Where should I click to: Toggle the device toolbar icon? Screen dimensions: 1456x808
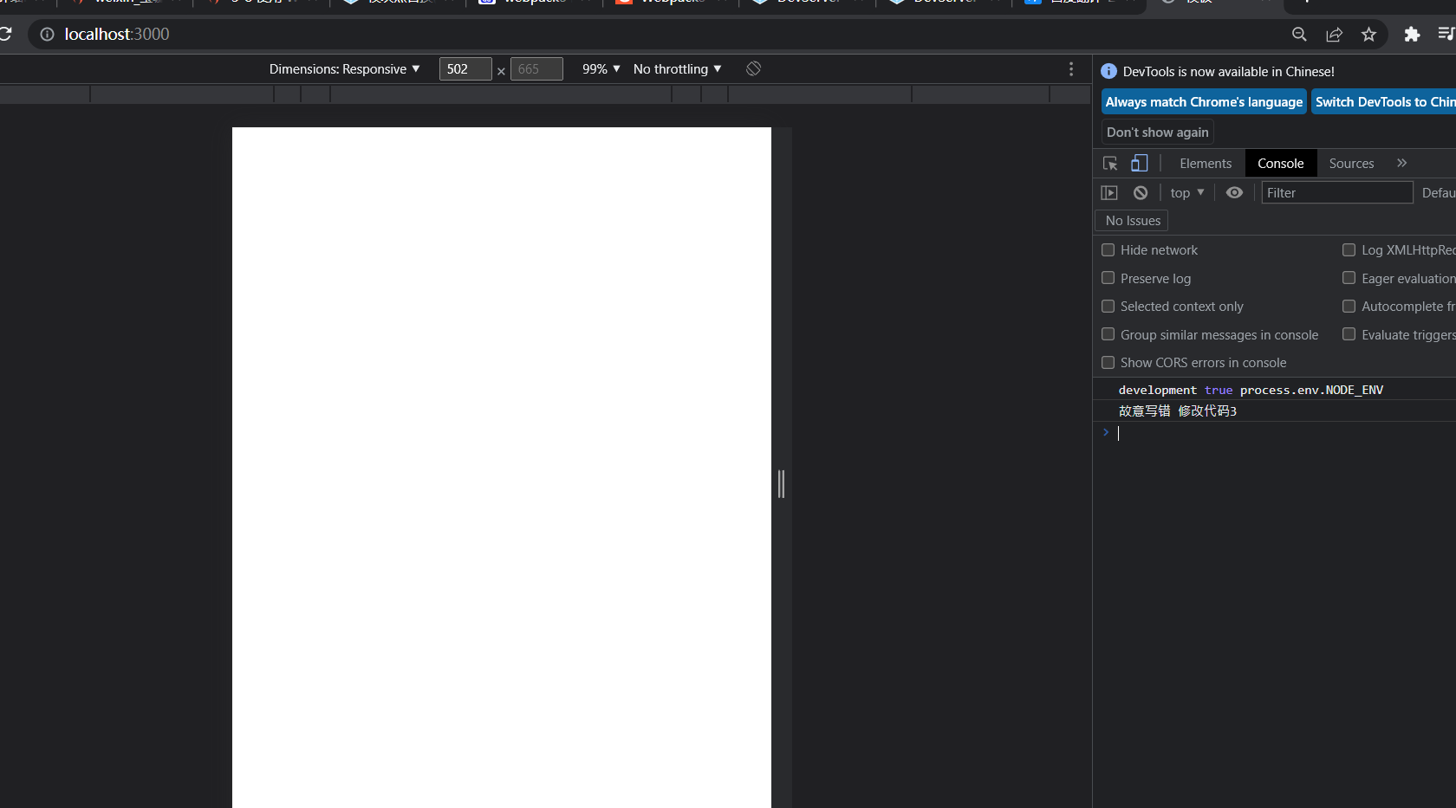(1139, 163)
